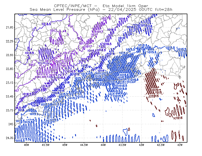Image resolution: width=202 pixels, height=156 pixels.
Task: Click the '23.7S' latitude axis label
Action: [x=10, y=110]
